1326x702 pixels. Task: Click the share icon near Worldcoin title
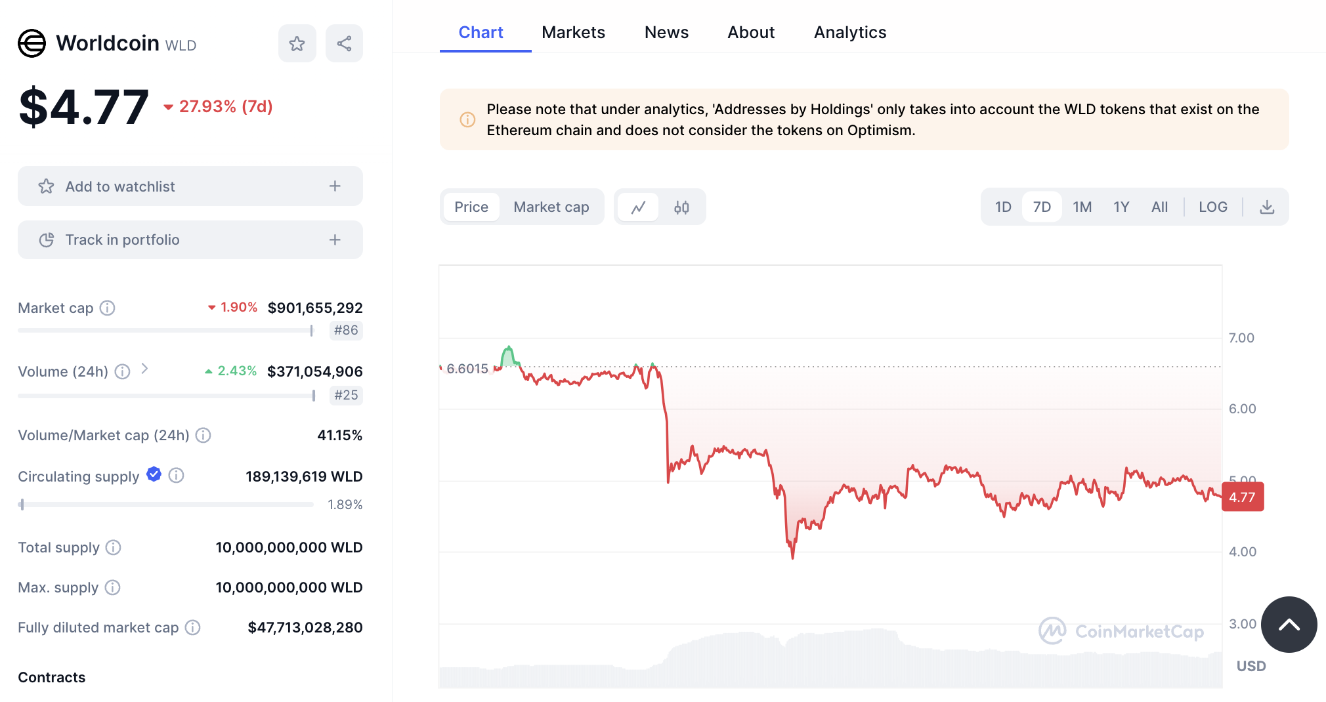tap(344, 44)
